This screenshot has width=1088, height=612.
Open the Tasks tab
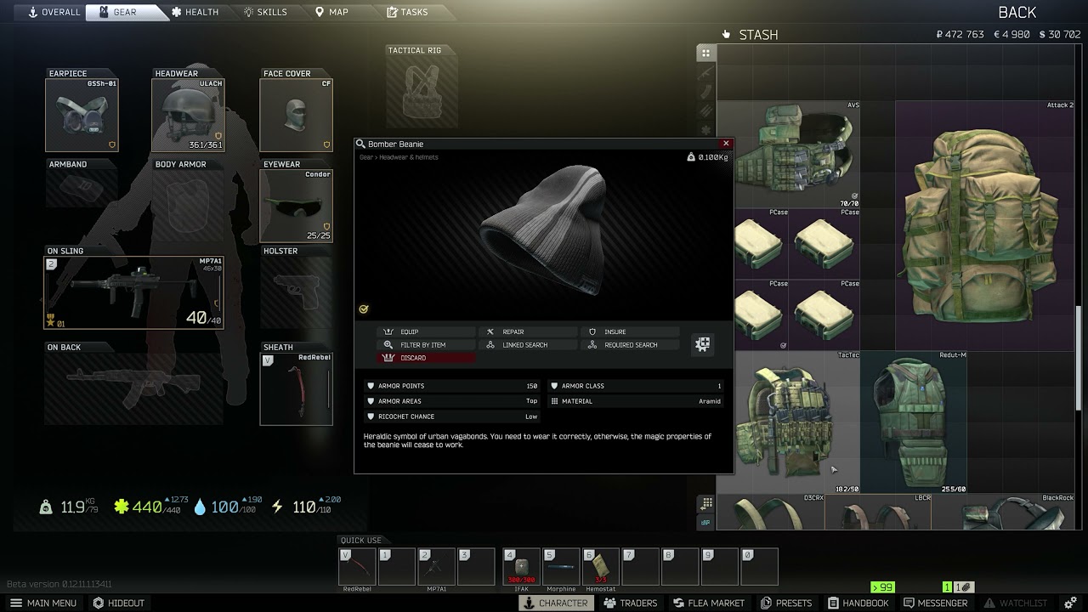click(407, 12)
